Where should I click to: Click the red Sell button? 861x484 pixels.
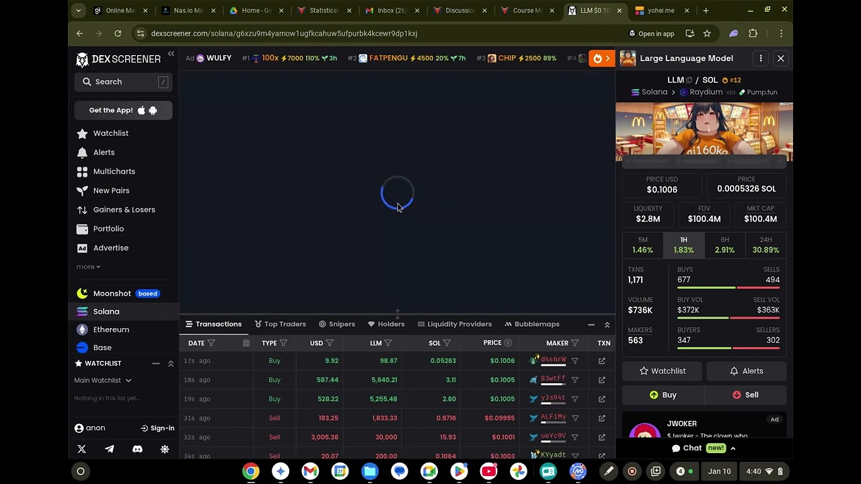[745, 395]
